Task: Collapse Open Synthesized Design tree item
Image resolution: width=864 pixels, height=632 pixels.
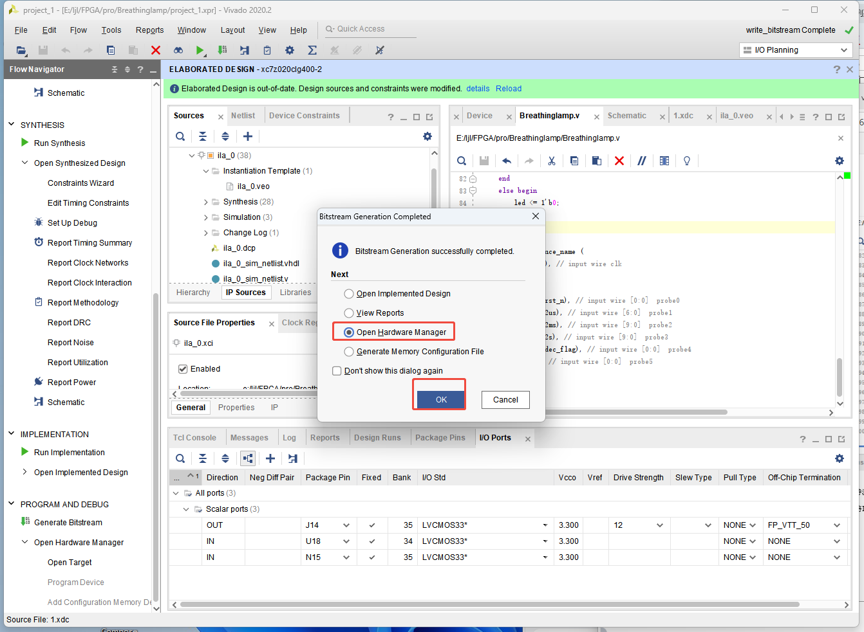Action: point(25,163)
